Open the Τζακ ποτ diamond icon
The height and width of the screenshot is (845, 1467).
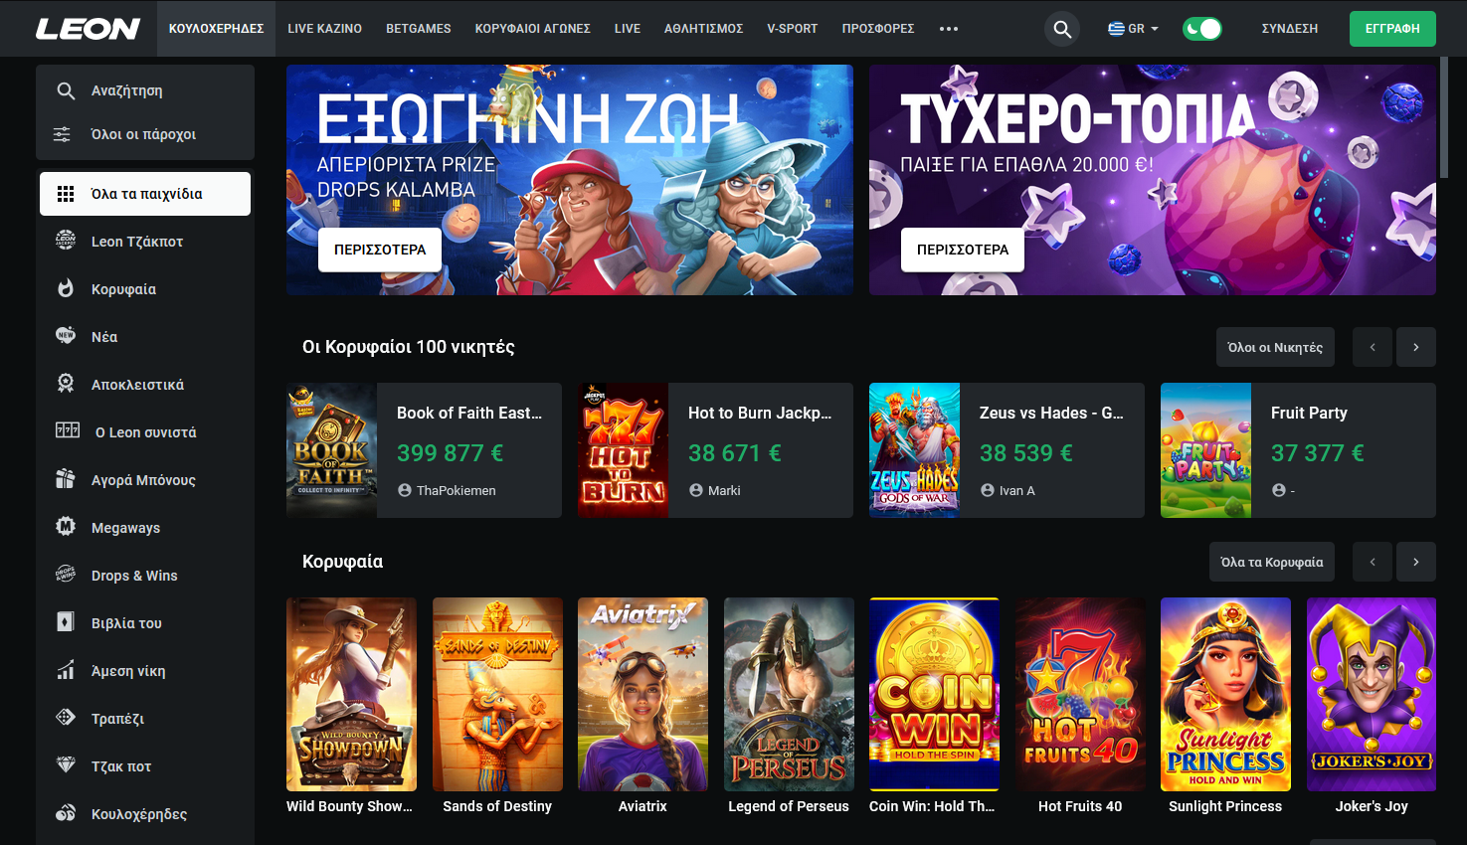point(66,765)
